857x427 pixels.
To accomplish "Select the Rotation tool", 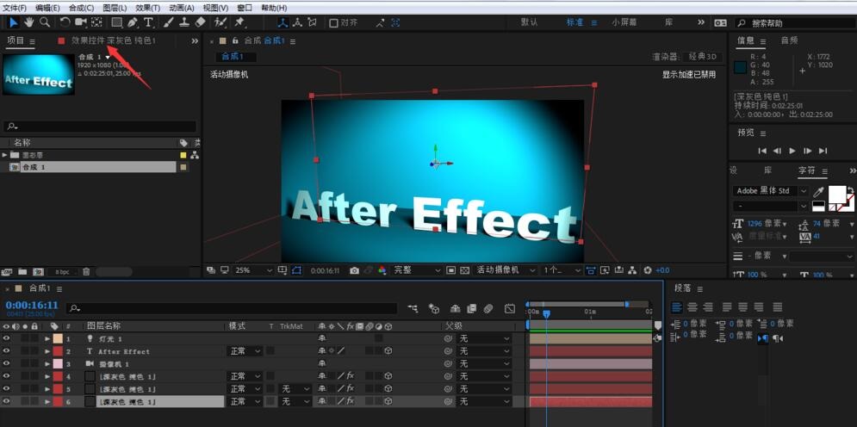I will click(65, 22).
